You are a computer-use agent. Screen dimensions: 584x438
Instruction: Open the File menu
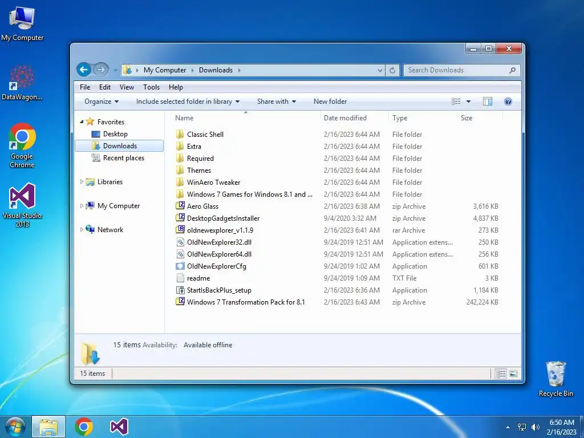pyautogui.click(x=85, y=87)
